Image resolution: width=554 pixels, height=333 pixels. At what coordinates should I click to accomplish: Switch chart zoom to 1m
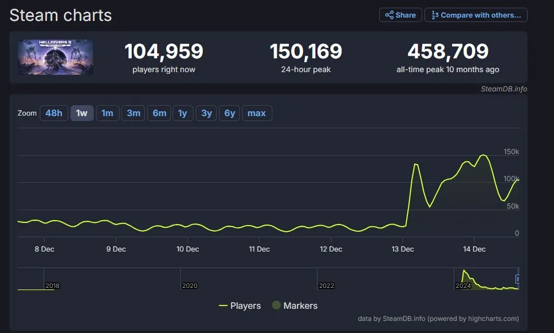point(107,113)
